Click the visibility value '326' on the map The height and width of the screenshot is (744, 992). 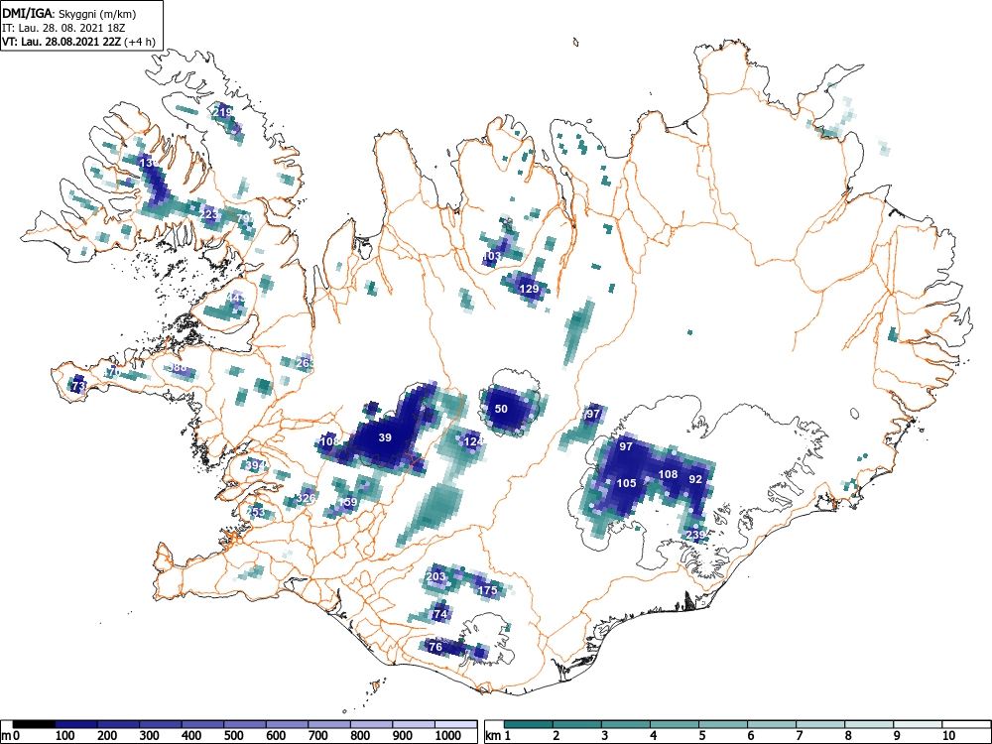[x=306, y=499]
